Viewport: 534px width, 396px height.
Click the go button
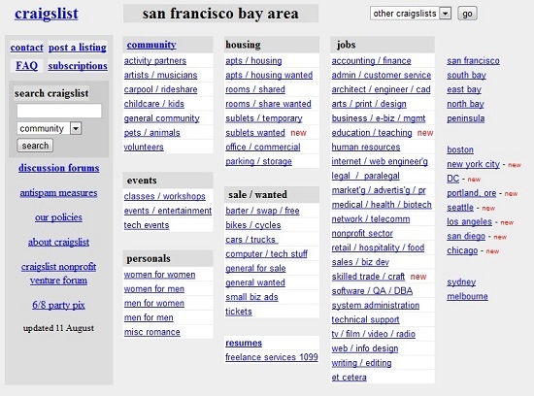[467, 14]
